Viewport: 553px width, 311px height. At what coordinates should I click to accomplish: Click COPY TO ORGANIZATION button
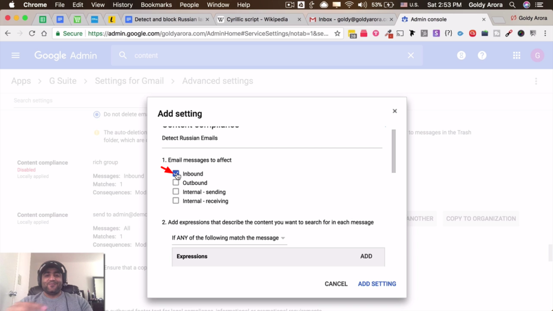tap(481, 219)
